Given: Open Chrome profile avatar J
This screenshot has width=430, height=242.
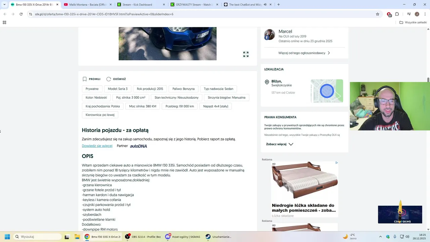Looking at the screenshot, I should click(x=417, y=14).
